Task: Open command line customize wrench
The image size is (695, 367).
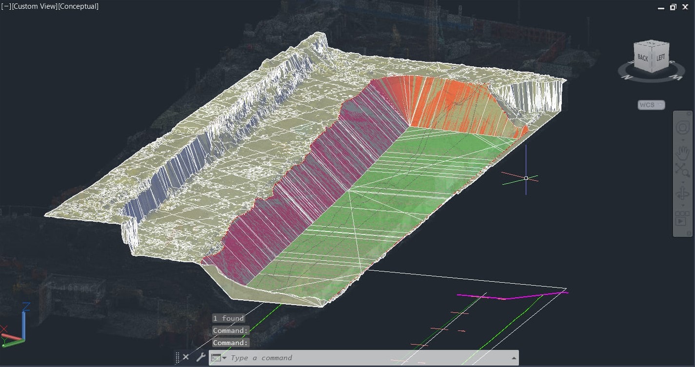Action: (200, 357)
